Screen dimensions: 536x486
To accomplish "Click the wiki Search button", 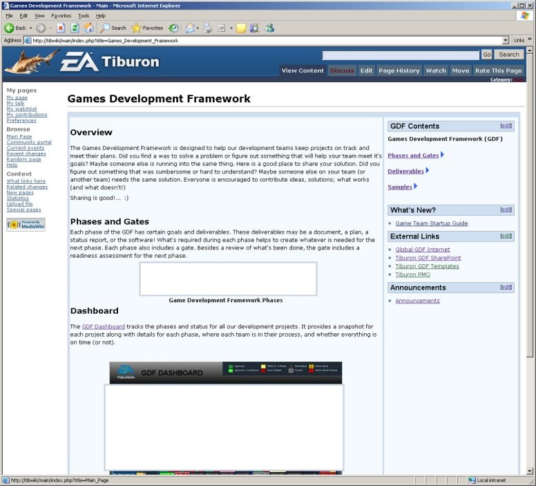I will (508, 55).
